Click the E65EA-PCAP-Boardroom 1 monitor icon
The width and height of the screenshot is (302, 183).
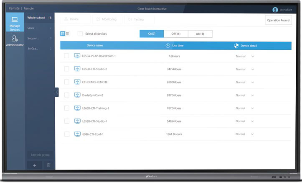coord(77,56)
